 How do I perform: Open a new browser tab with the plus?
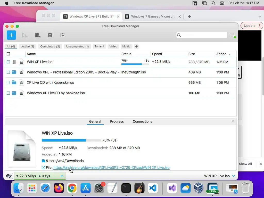189,16
